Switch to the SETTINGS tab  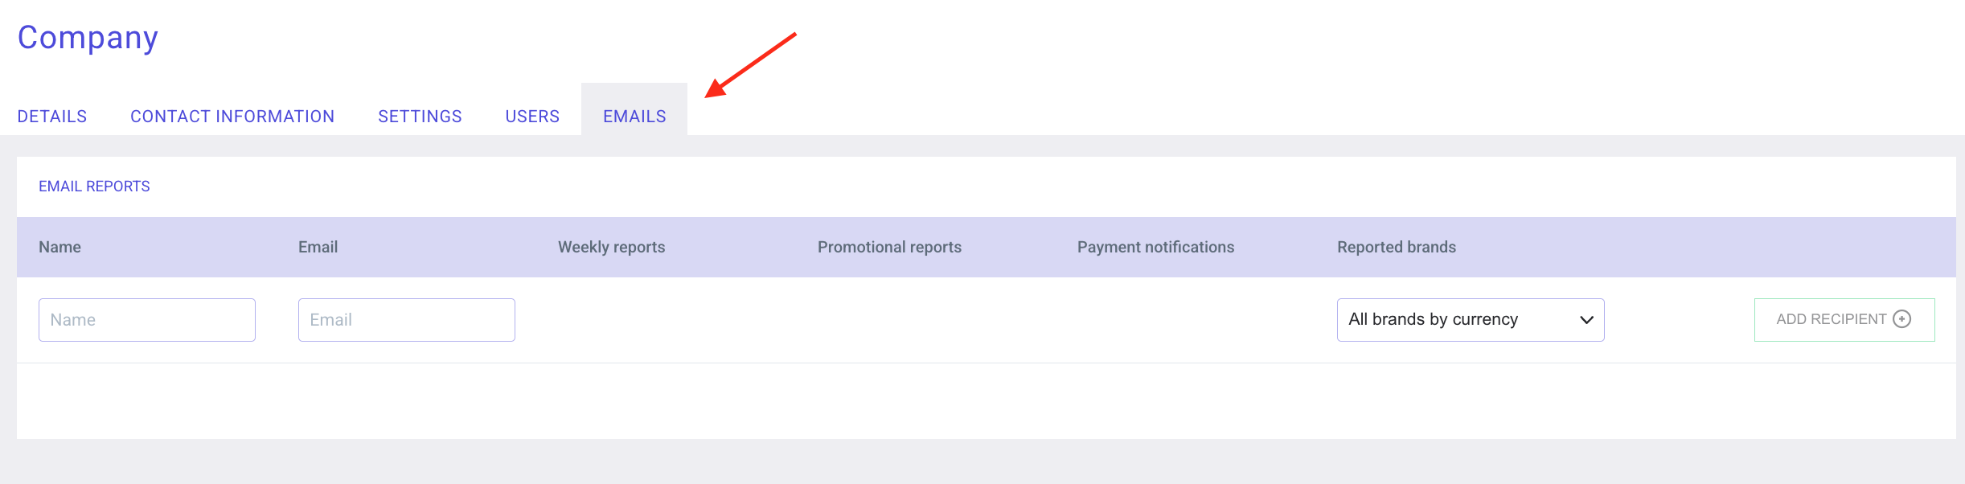tap(420, 116)
